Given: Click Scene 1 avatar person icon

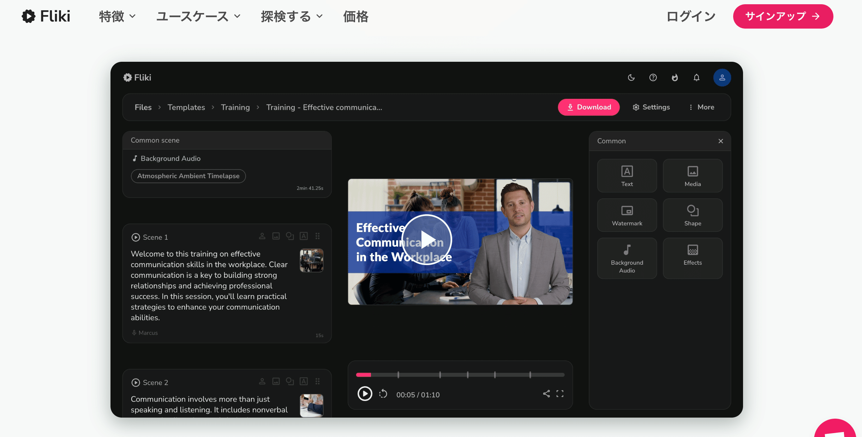Looking at the screenshot, I should coord(262,236).
